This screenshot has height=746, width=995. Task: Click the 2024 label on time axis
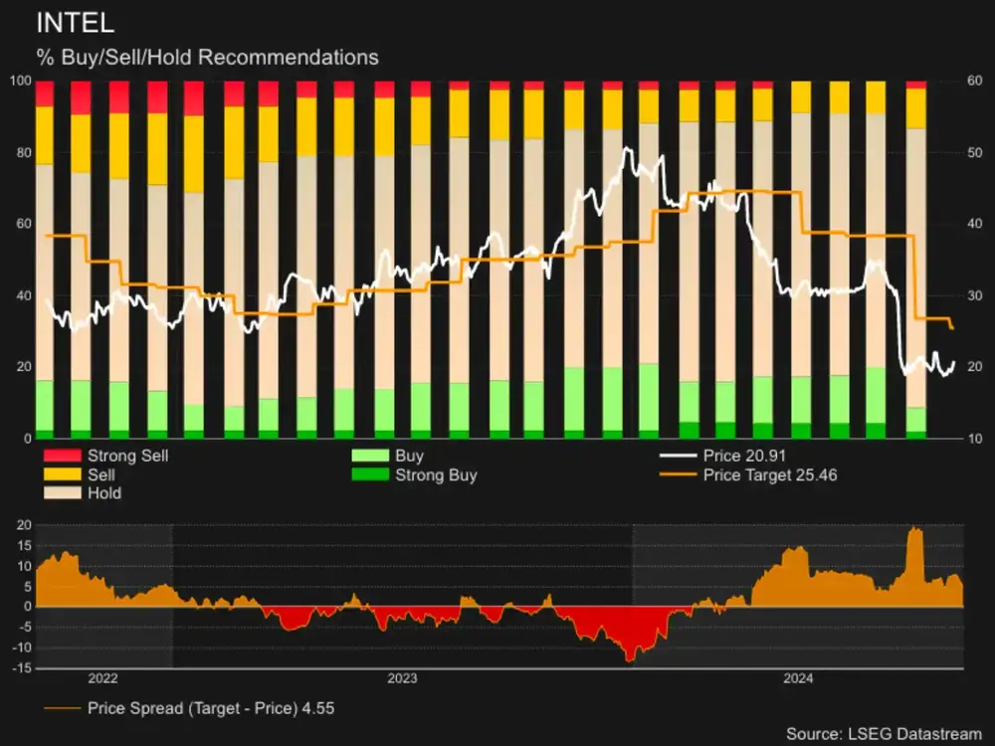798,678
